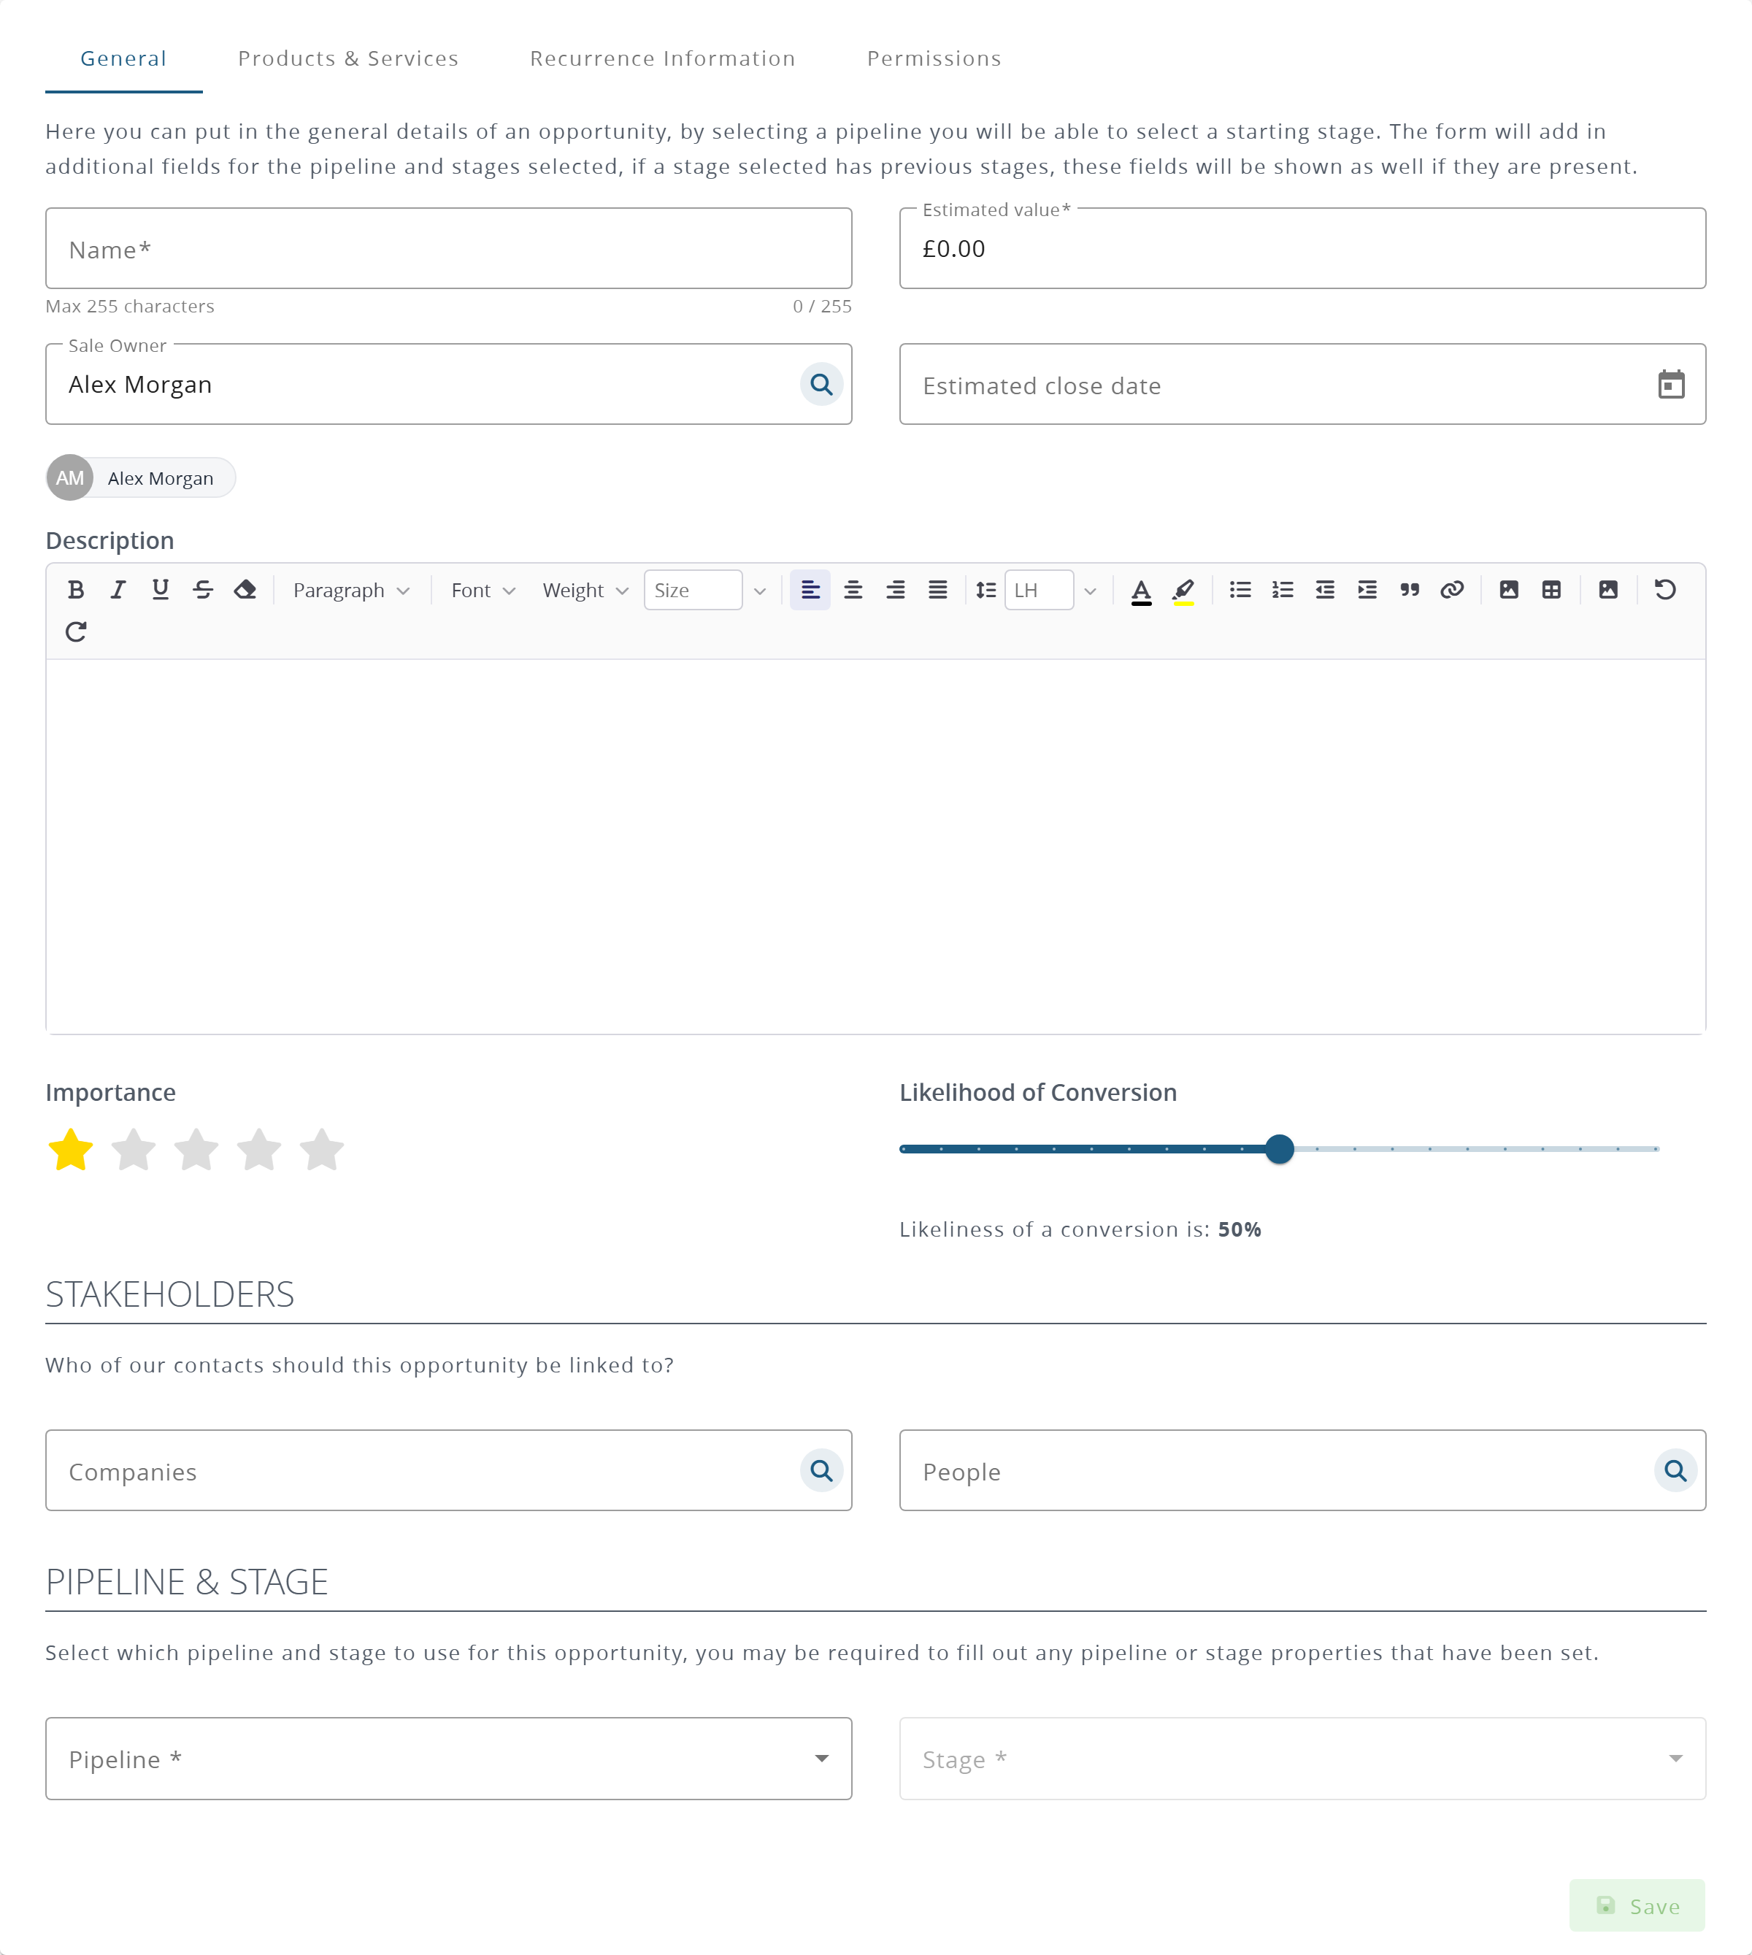The width and height of the screenshot is (1752, 1955).
Task: Justify the description text
Action: point(937,590)
